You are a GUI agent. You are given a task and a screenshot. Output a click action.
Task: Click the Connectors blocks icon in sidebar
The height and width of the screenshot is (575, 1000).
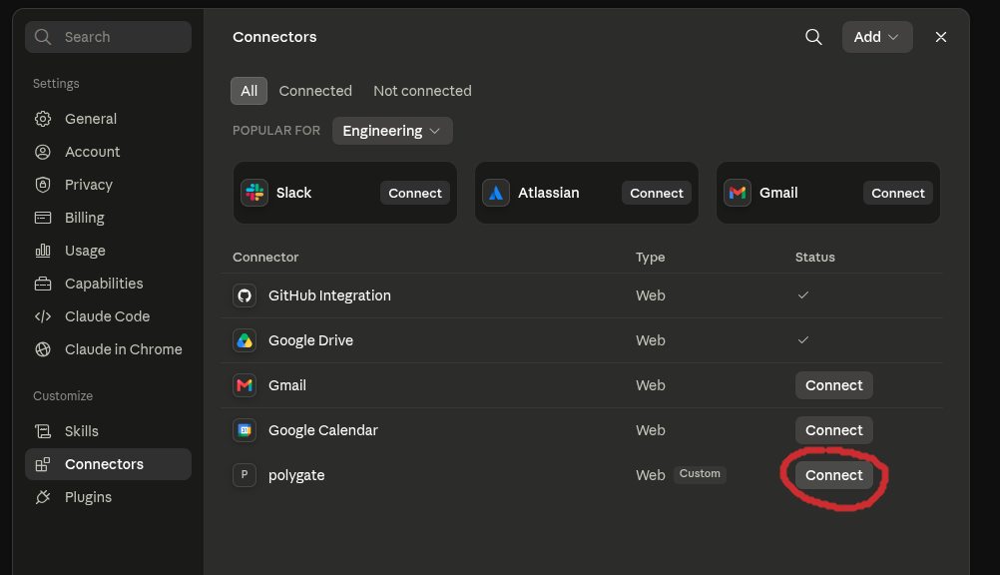click(43, 464)
